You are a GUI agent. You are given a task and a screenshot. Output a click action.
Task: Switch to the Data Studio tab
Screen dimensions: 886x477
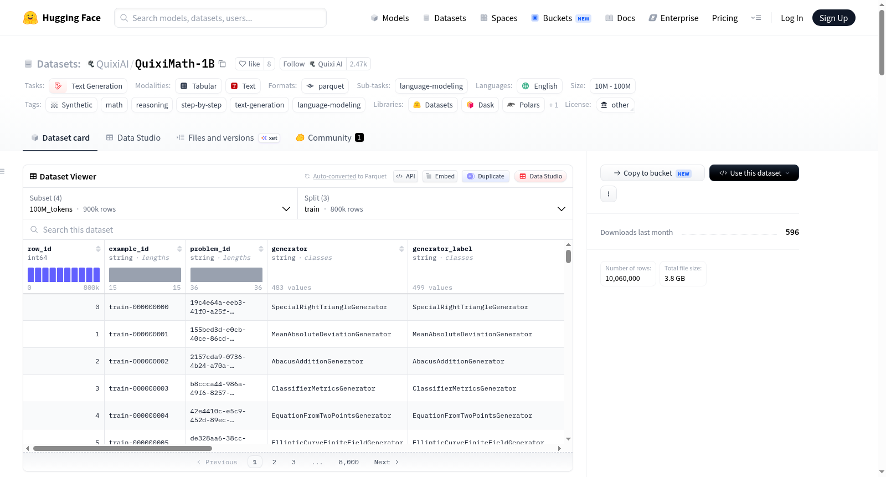point(133,138)
